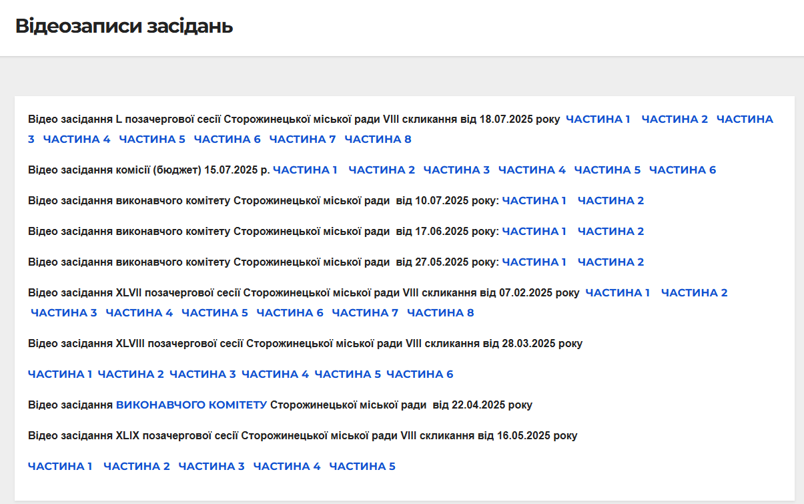Open ЧАСТИНА 8 of the XLVII session
The width and height of the screenshot is (804, 504).
pos(440,313)
